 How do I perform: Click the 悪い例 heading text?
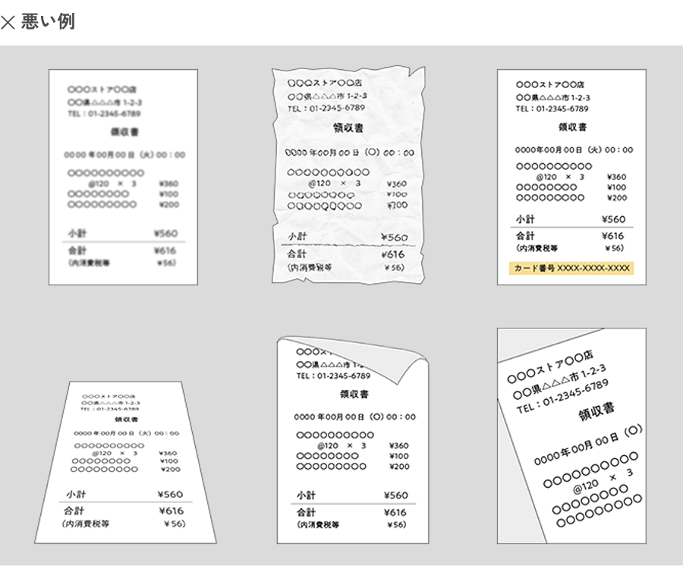point(47,22)
